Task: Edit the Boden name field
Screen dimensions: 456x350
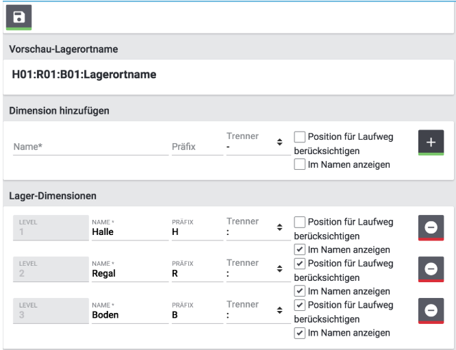Action: click(x=130, y=311)
